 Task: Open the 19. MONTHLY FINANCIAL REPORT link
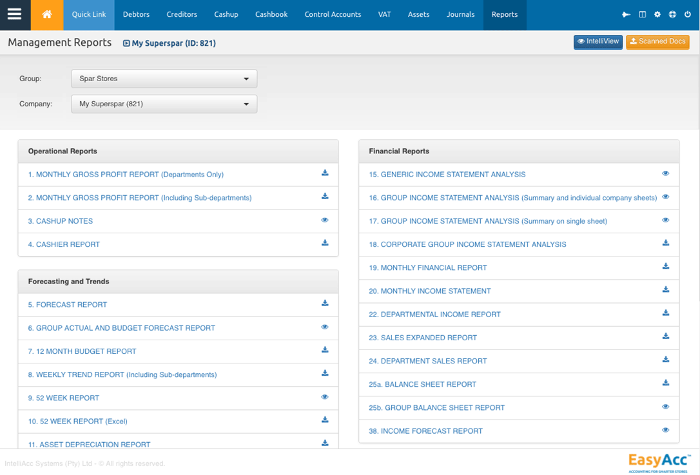click(x=428, y=268)
